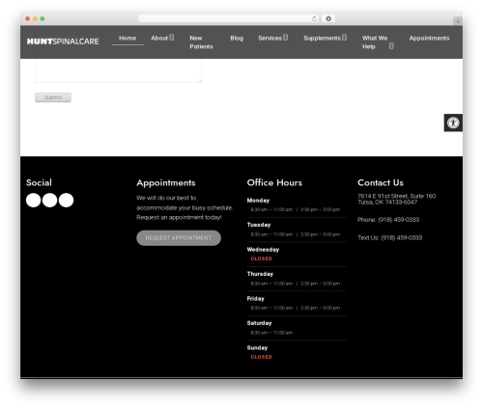Click the Sunday CLOSED text
The image size is (483, 408).
tap(262, 357)
